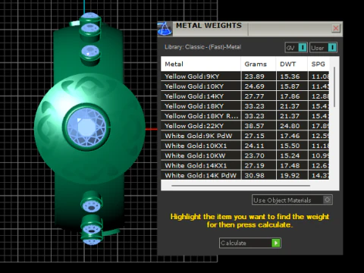The image size is (364, 273).
Task: Click the DWT column header
Action: (x=292, y=64)
